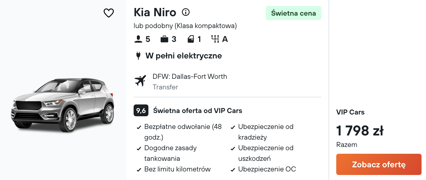
Task: Click the luggage suitcase icon
Action: (164, 39)
